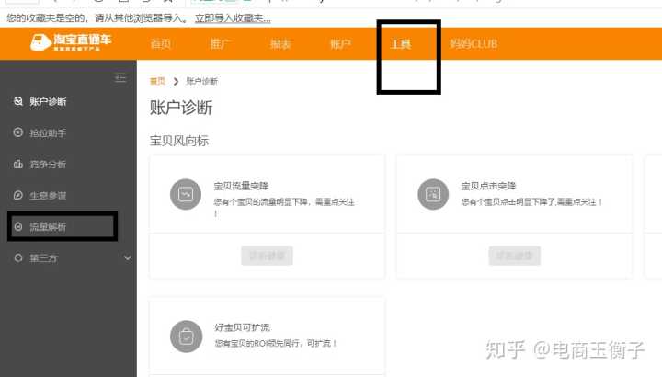662x377 pixels.
Task: Click the 淘宝直通车 logo
Action: coord(71,42)
